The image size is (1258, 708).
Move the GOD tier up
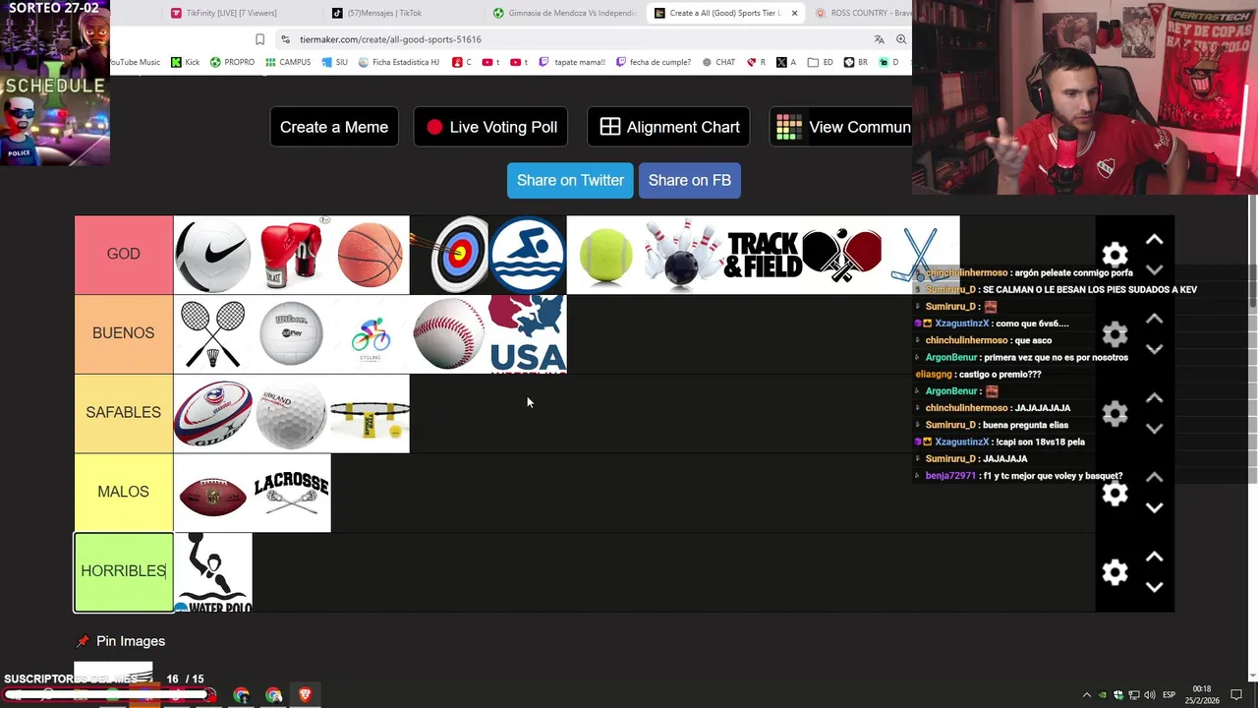pyautogui.click(x=1154, y=239)
